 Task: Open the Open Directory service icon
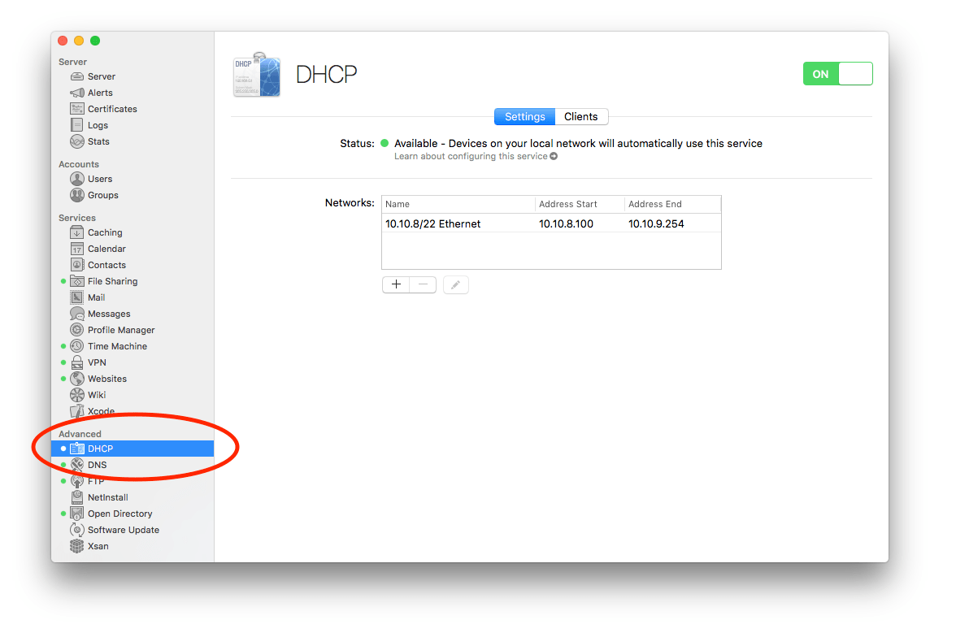pos(77,513)
